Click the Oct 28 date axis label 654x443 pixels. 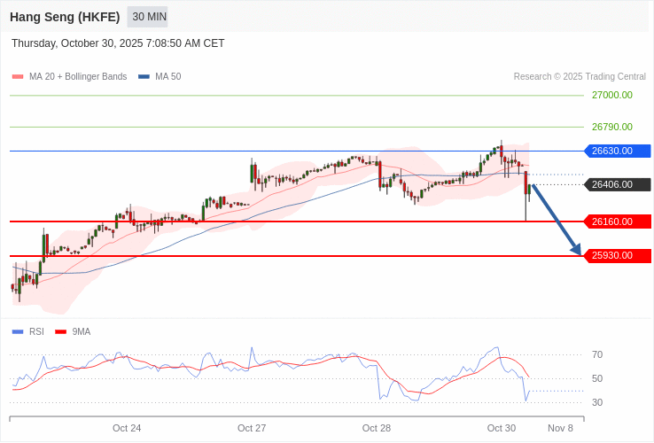377,429
